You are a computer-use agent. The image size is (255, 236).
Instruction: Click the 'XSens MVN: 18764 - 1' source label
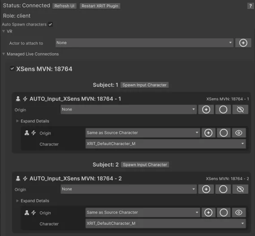click(x=228, y=99)
